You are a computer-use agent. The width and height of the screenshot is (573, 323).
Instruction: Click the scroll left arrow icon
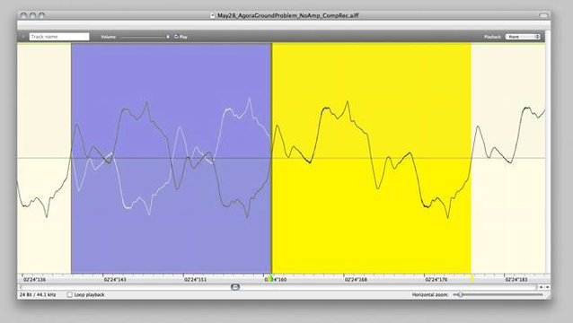(x=542, y=287)
